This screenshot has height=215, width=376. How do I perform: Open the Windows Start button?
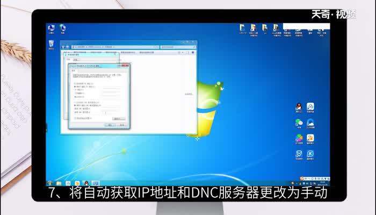click(x=50, y=183)
